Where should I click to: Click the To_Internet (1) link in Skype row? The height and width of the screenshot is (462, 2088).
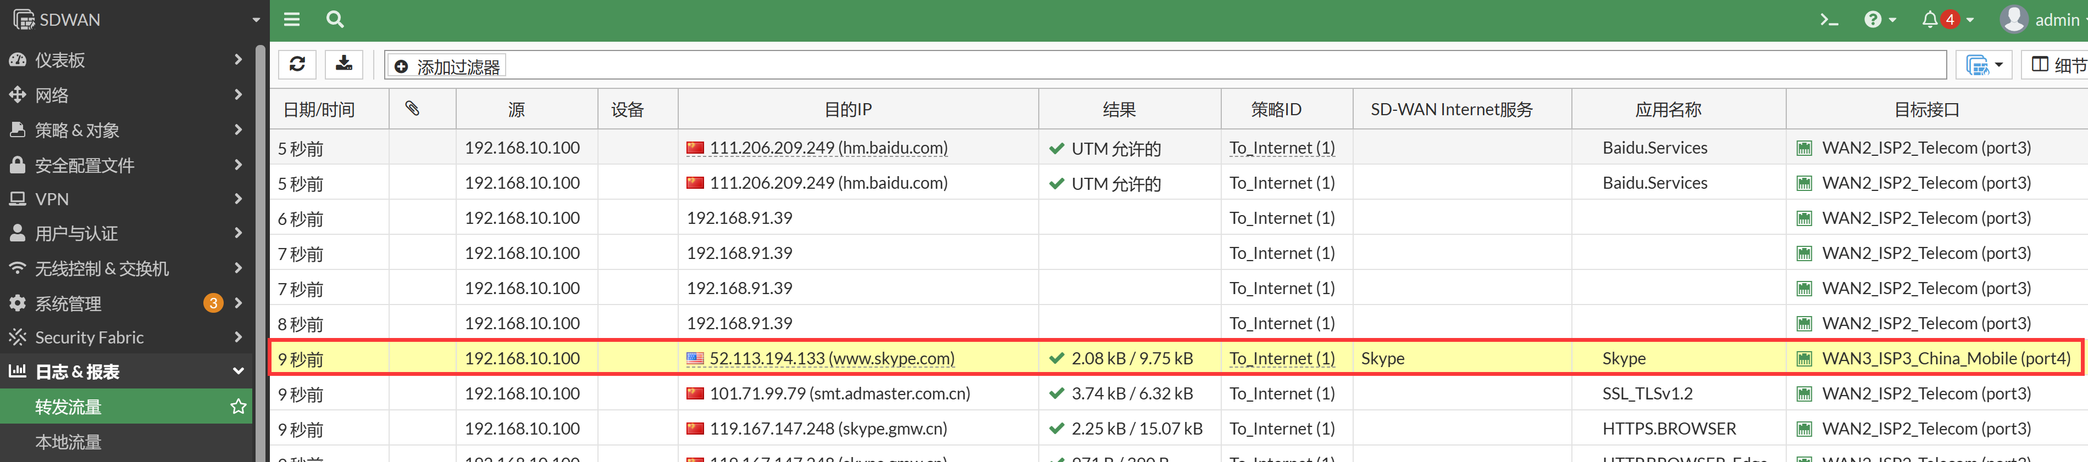point(1282,358)
